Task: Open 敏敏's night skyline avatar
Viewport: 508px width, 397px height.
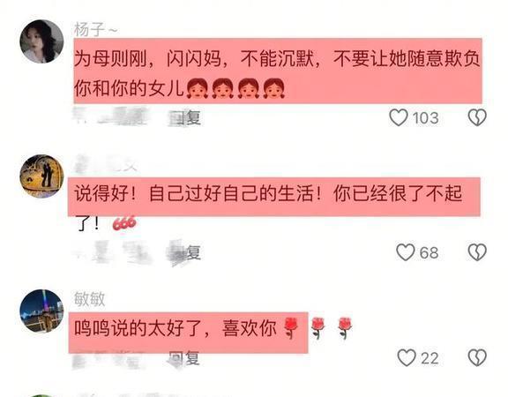Action: 41,311
